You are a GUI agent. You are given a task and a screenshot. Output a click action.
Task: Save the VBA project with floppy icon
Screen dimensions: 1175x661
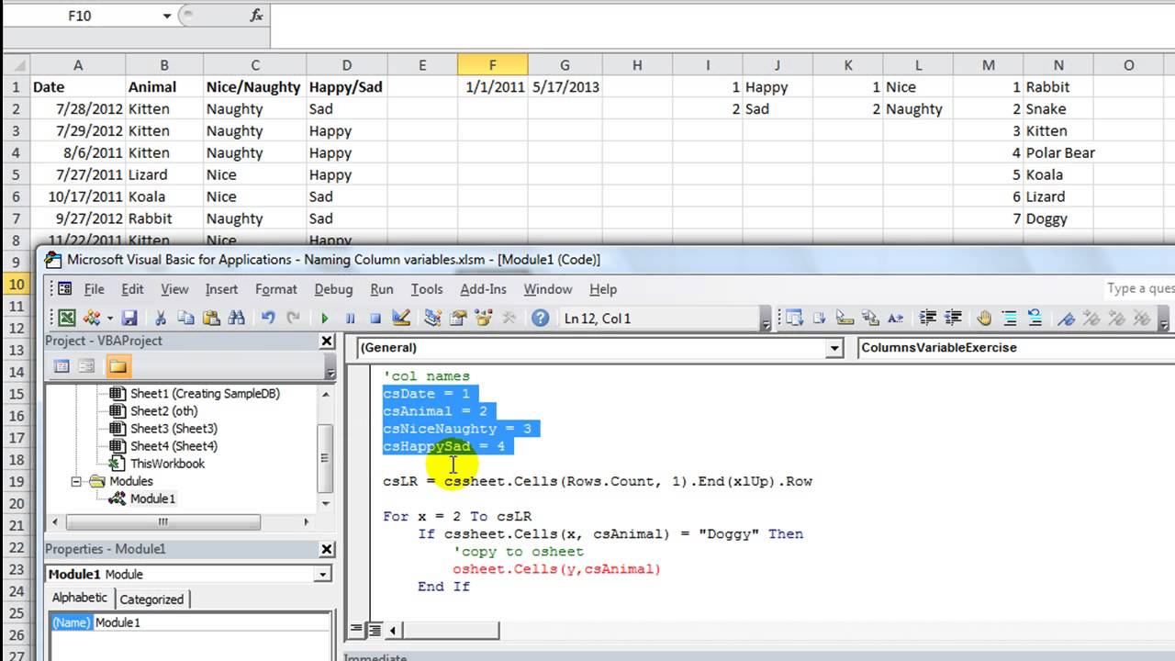click(x=129, y=319)
